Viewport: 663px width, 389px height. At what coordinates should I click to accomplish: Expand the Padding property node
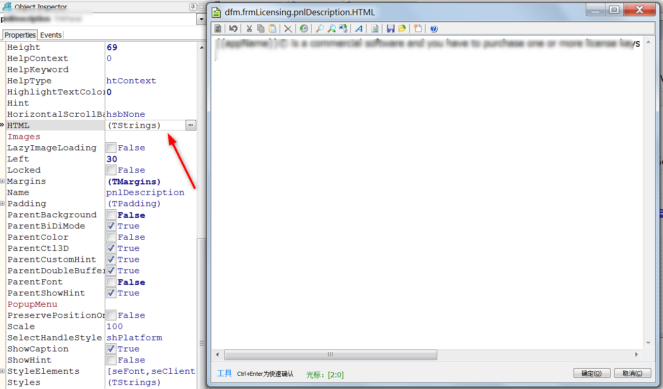click(x=3, y=204)
